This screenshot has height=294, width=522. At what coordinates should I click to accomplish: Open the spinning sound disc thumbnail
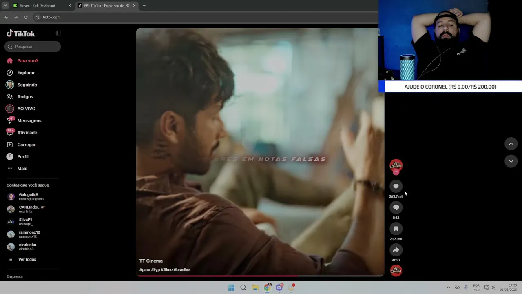pyautogui.click(x=396, y=270)
